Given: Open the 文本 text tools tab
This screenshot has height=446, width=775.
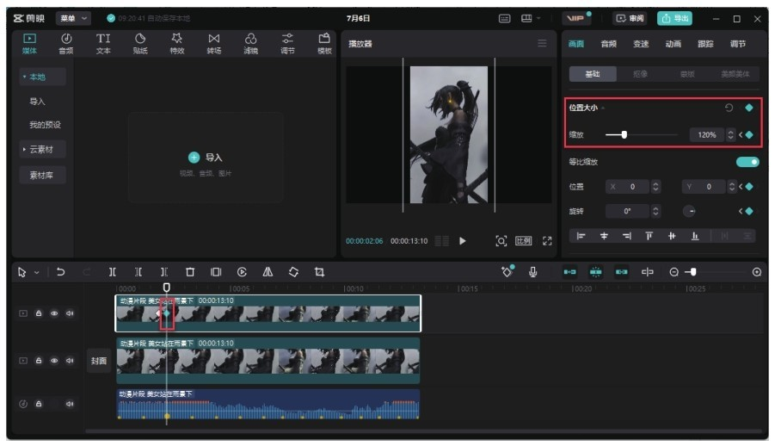Looking at the screenshot, I should tap(103, 44).
